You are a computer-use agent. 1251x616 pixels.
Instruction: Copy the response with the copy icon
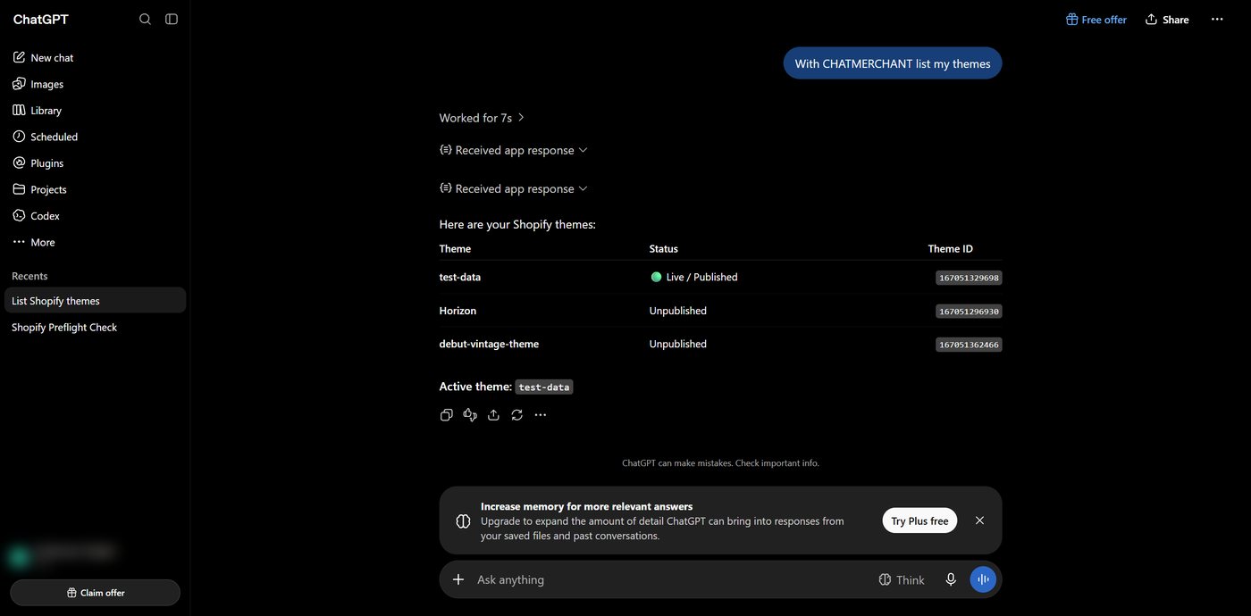[x=447, y=415]
